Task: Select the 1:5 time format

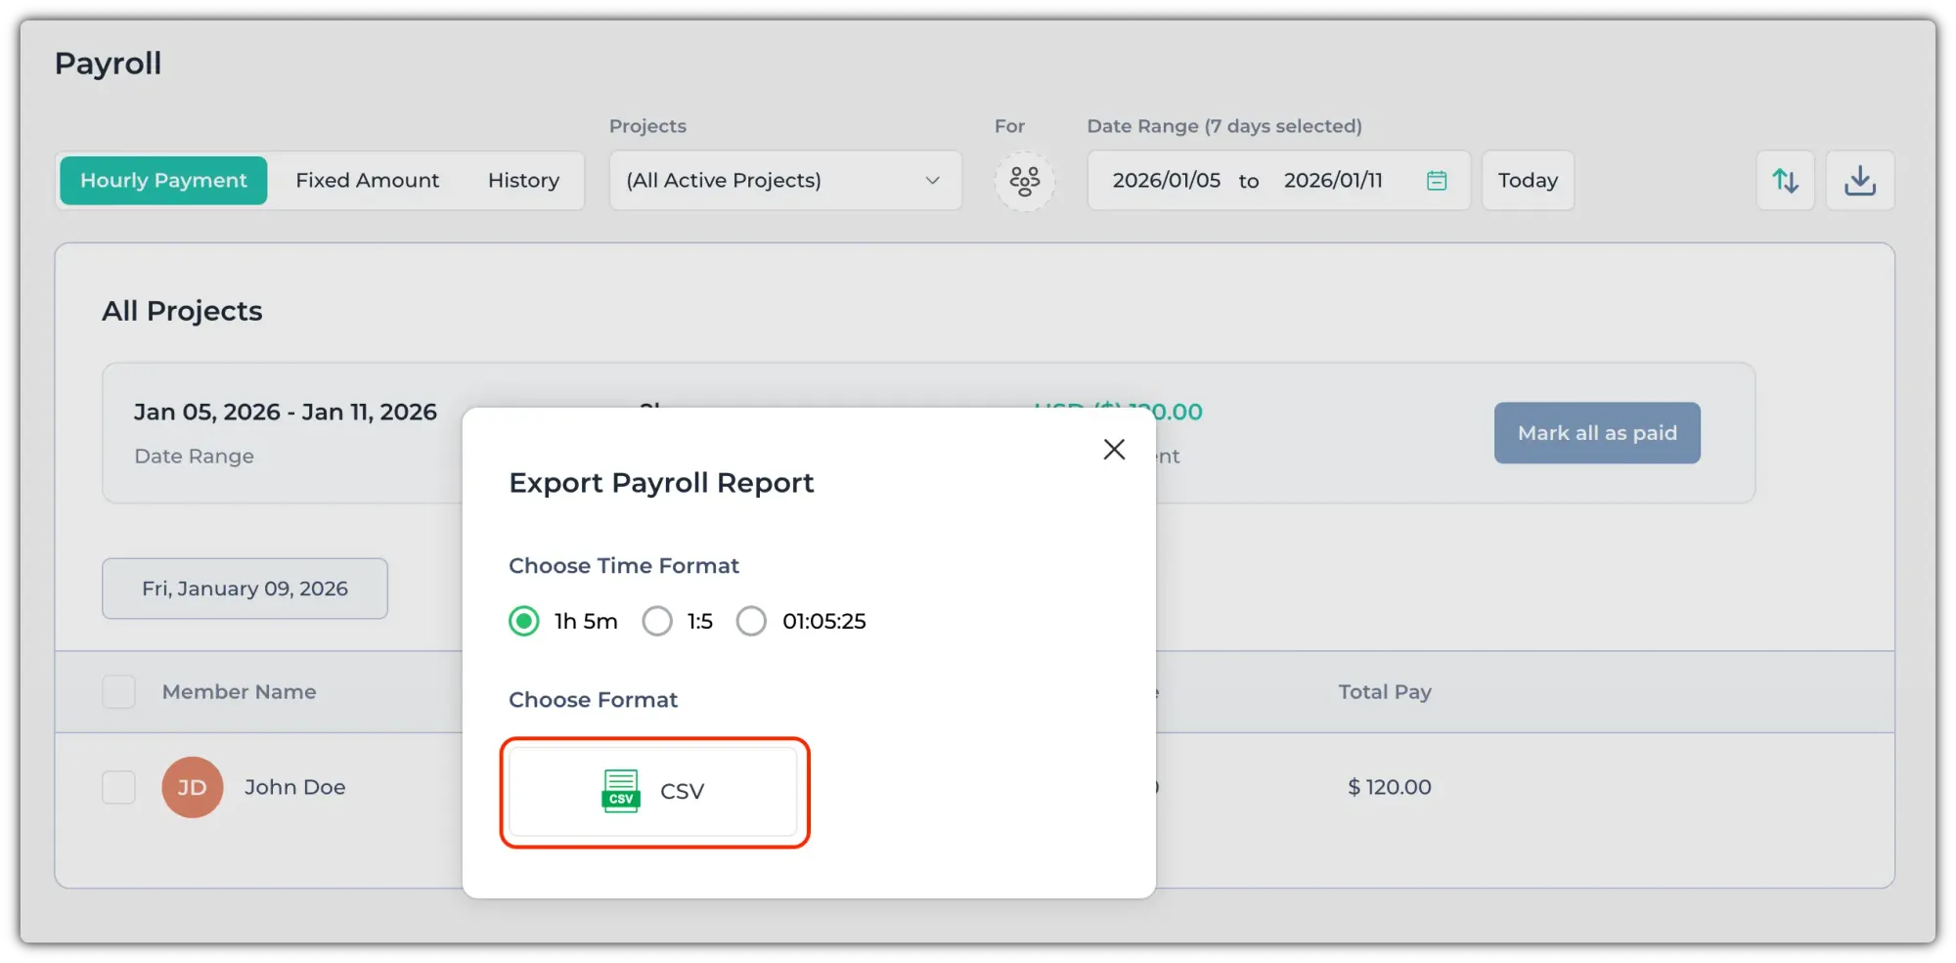Action: pyautogui.click(x=657, y=622)
